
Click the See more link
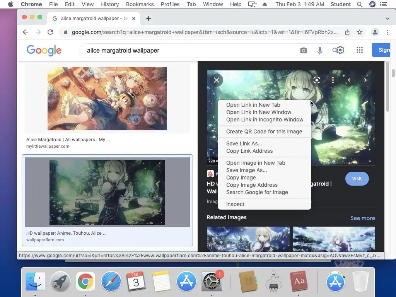coord(362,218)
